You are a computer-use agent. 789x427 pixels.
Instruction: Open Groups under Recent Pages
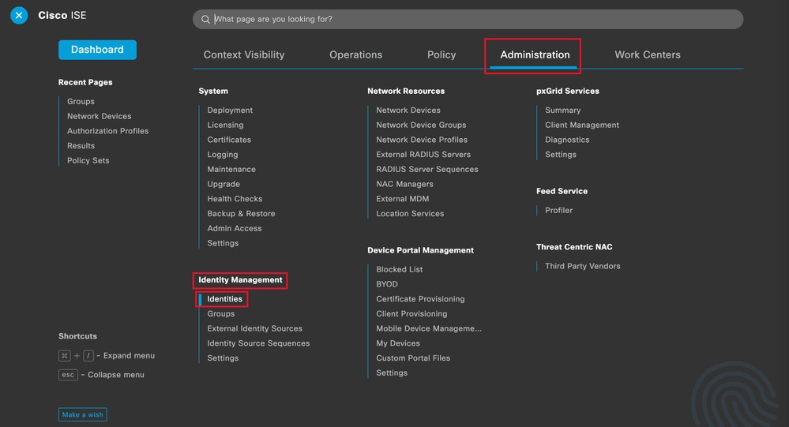(x=81, y=101)
